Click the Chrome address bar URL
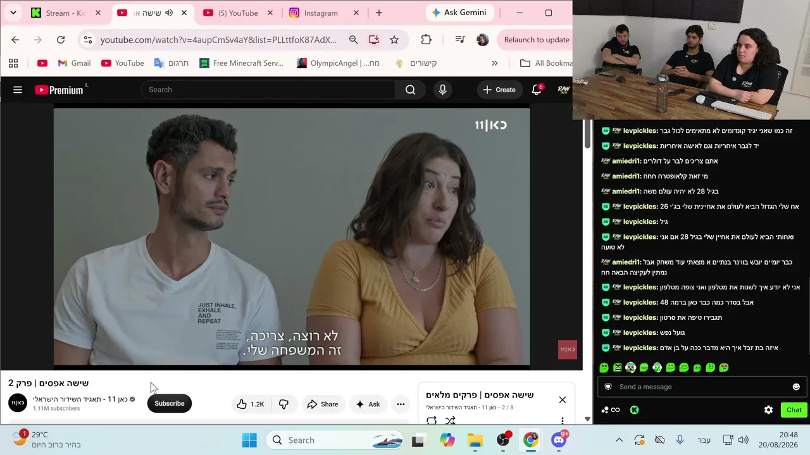This screenshot has width=810, height=455. (x=218, y=40)
